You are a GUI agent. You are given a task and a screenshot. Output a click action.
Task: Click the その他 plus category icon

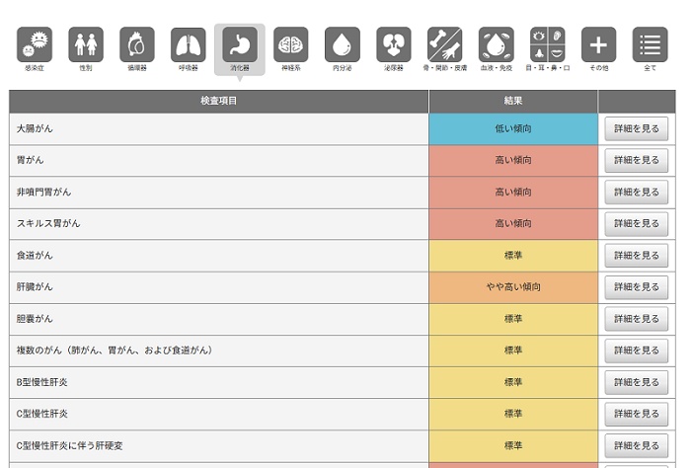point(599,45)
